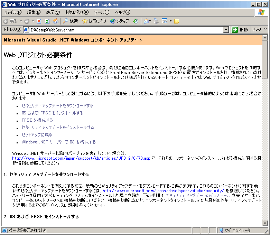The height and width of the screenshot is (235, 270).
Task: Print the page with printer icon
Action: pos(156,21)
